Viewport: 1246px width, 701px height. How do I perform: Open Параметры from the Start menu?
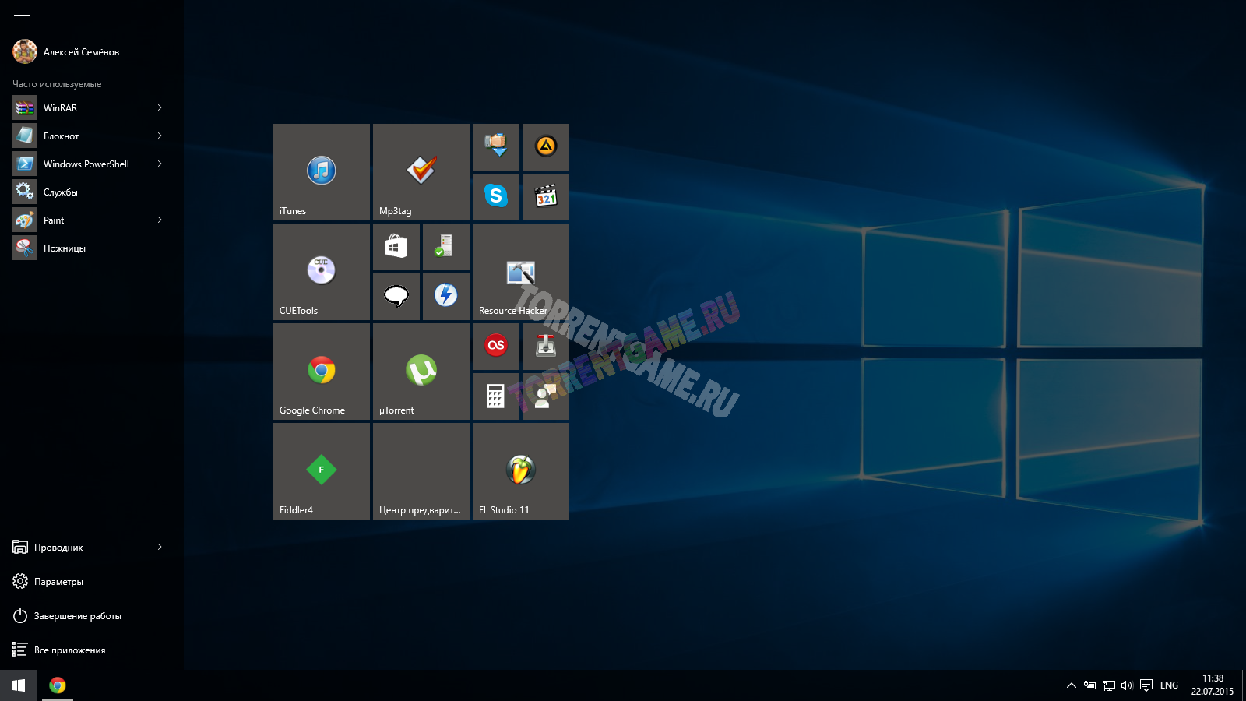[x=58, y=582]
